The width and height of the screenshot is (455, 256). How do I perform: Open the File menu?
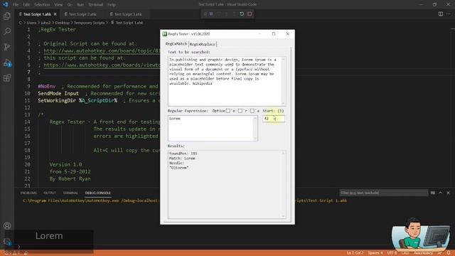(16, 5)
